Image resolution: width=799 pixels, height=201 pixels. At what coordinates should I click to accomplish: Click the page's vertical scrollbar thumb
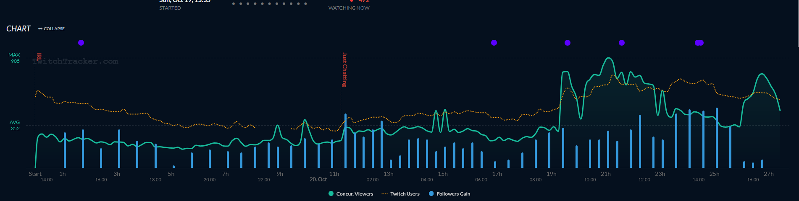pyautogui.click(x=797, y=23)
